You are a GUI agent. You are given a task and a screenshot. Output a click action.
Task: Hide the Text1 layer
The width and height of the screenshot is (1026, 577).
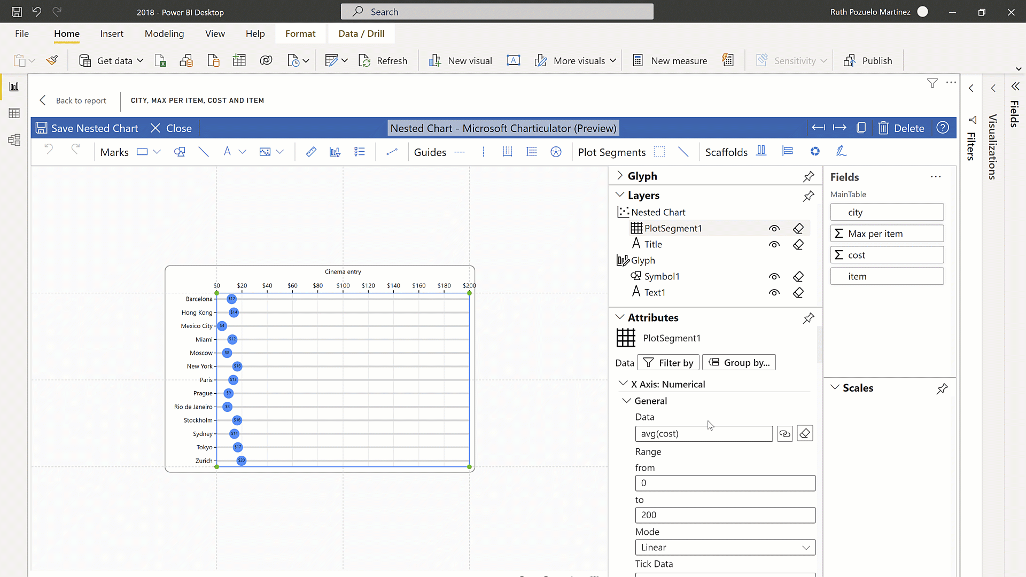tap(774, 293)
